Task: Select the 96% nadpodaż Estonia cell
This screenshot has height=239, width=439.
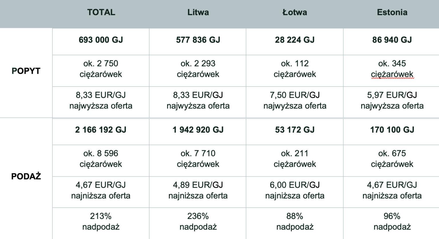Action: 391,223
